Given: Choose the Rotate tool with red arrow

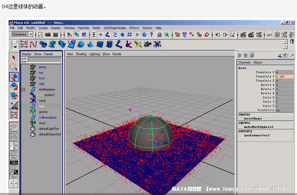Looking at the screenshot, I should coord(14,87).
